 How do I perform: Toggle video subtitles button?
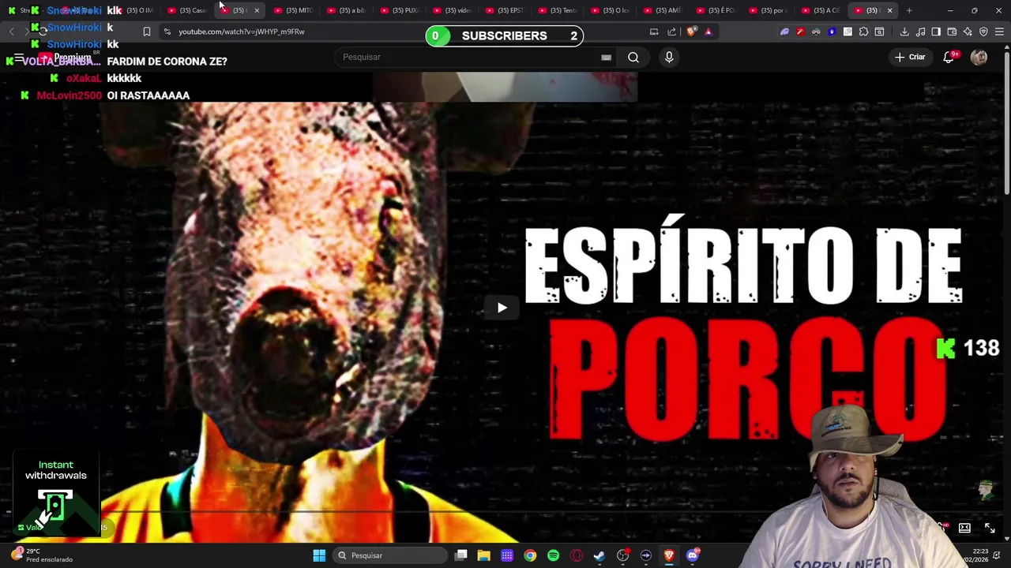click(x=964, y=528)
